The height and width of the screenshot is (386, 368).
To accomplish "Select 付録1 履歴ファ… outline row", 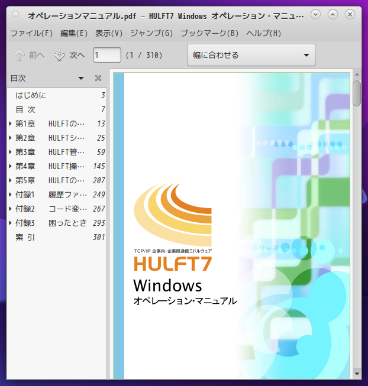I will [x=57, y=194].
